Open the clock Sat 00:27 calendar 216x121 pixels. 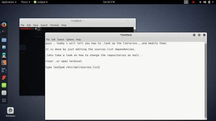109,2
